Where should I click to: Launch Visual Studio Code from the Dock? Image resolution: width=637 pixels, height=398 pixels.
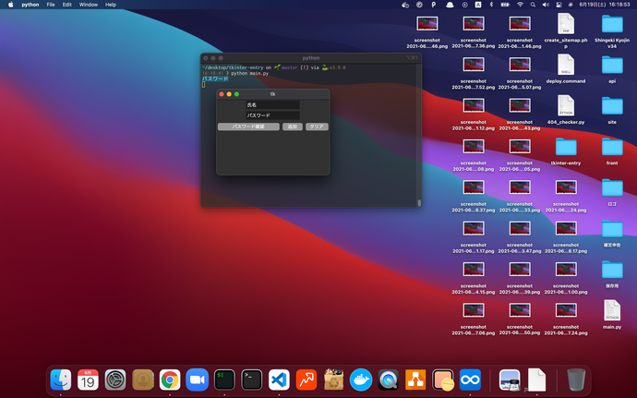point(279,380)
